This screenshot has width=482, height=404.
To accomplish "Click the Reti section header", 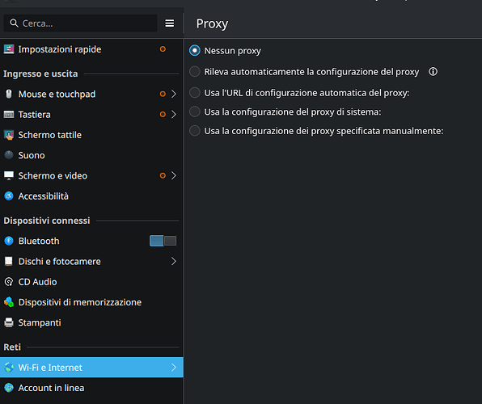I will point(12,347).
